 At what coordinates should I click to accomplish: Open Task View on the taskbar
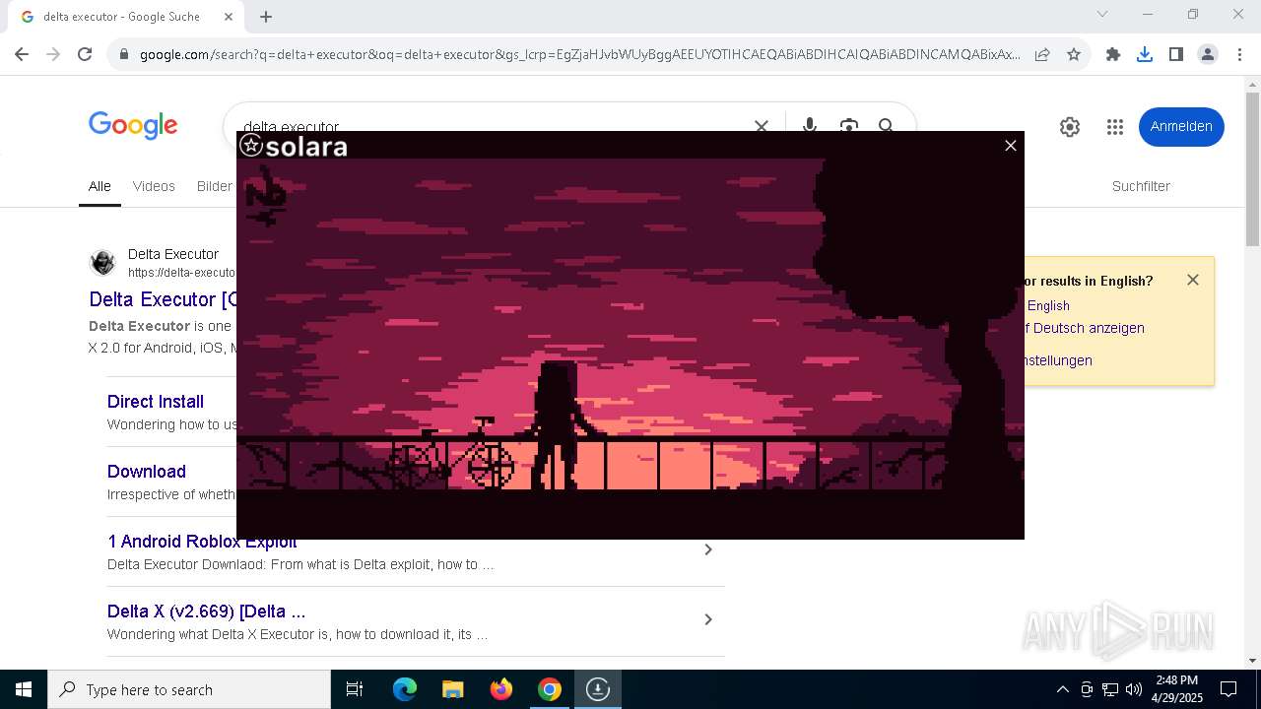click(x=355, y=689)
